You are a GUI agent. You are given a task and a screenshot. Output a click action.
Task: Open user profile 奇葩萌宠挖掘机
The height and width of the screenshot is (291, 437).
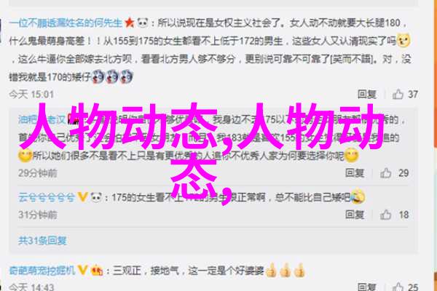(42, 270)
